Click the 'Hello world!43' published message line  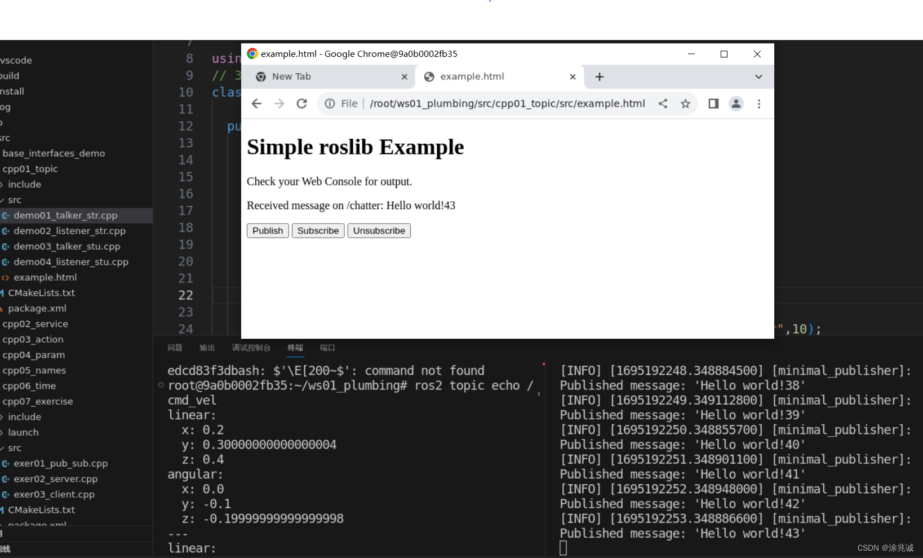(x=682, y=533)
